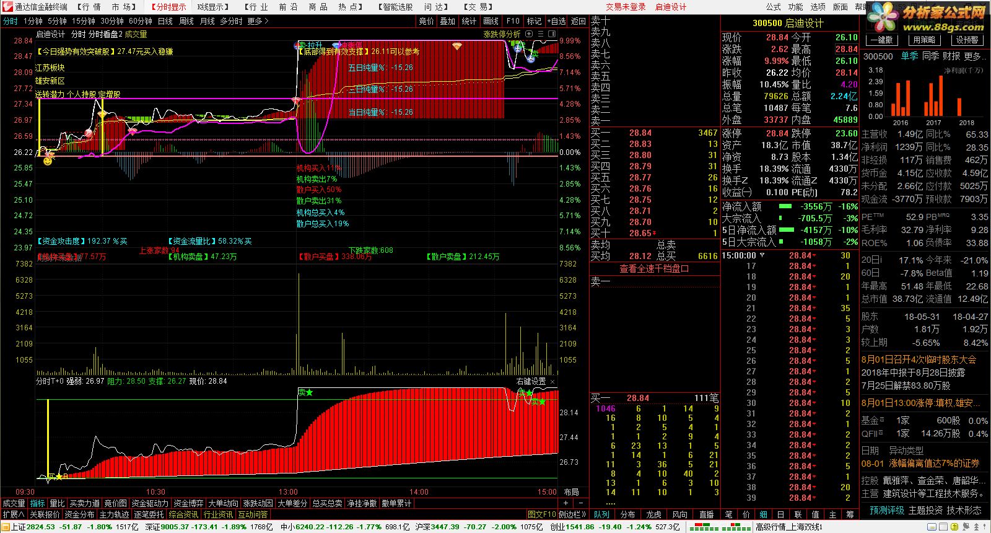Open the 15:00:00 time dropdown arrow
The height and width of the screenshot is (533, 991).
pos(762,255)
